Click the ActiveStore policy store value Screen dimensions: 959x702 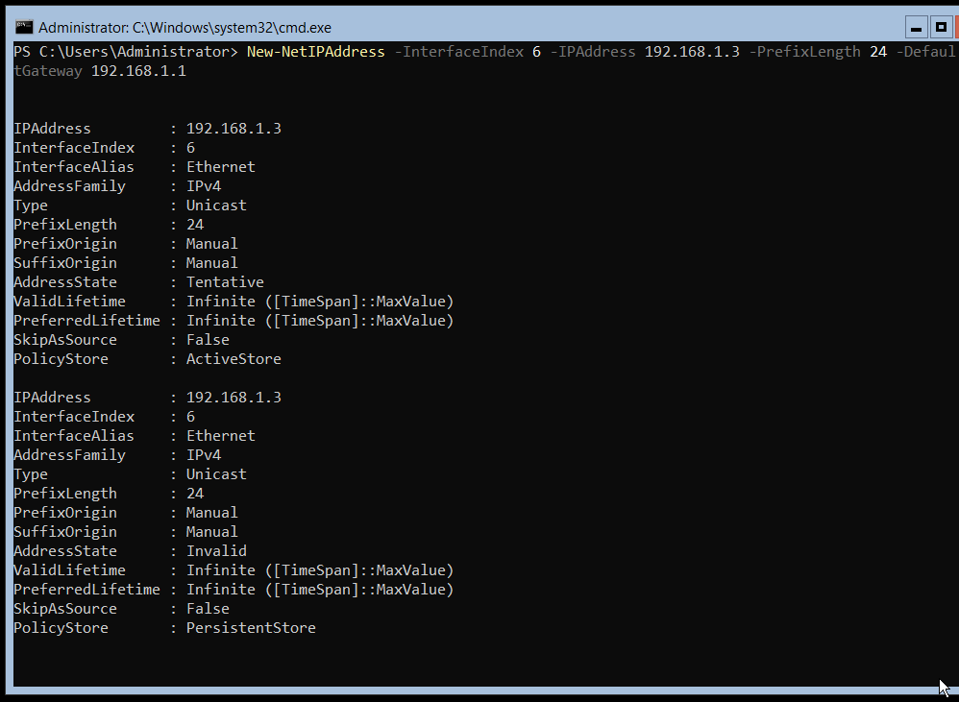coord(234,359)
